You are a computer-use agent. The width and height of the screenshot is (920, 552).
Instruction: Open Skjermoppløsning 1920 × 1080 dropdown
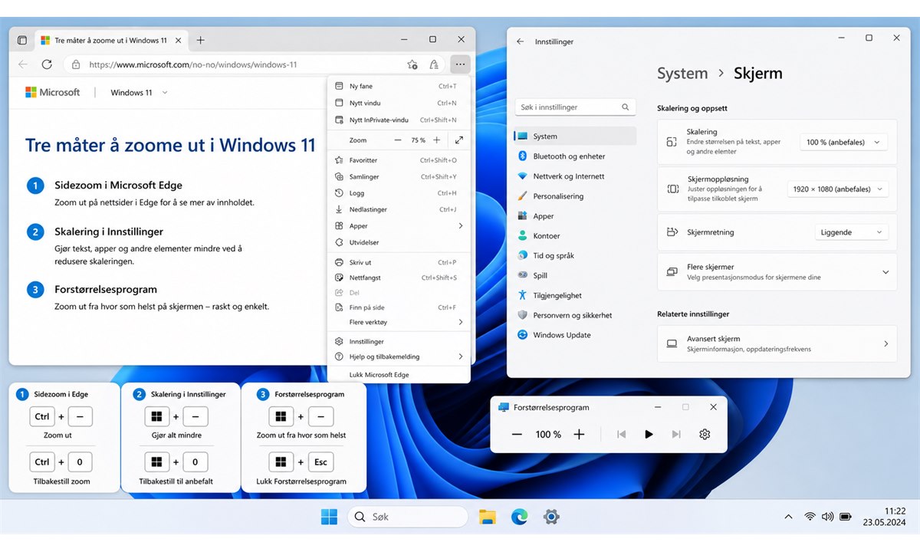click(x=837, y=189)
